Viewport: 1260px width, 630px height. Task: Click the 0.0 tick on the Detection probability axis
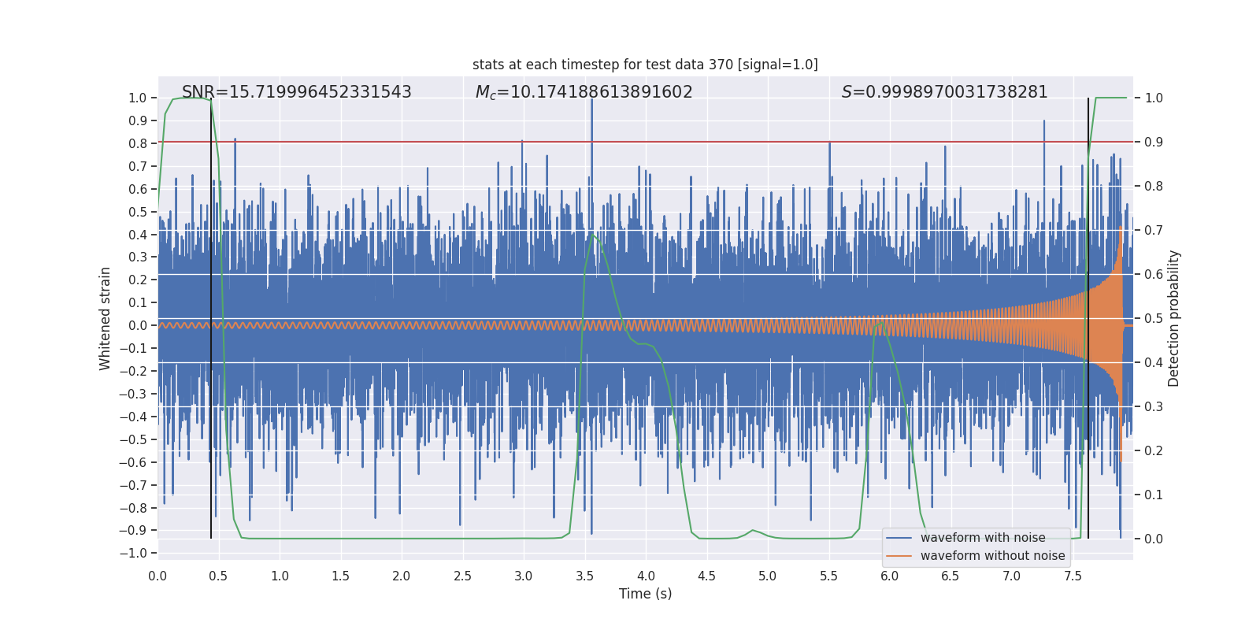coord(1154,539)
